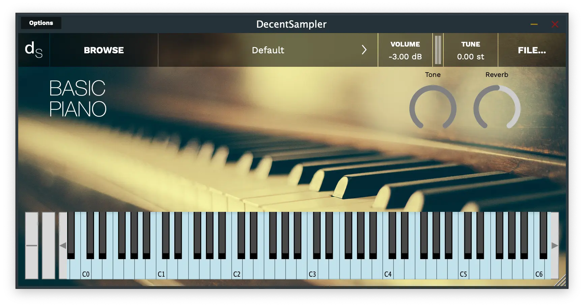Click the output level meter
Viewport: 584px width, 307px height.
(438, 50)
